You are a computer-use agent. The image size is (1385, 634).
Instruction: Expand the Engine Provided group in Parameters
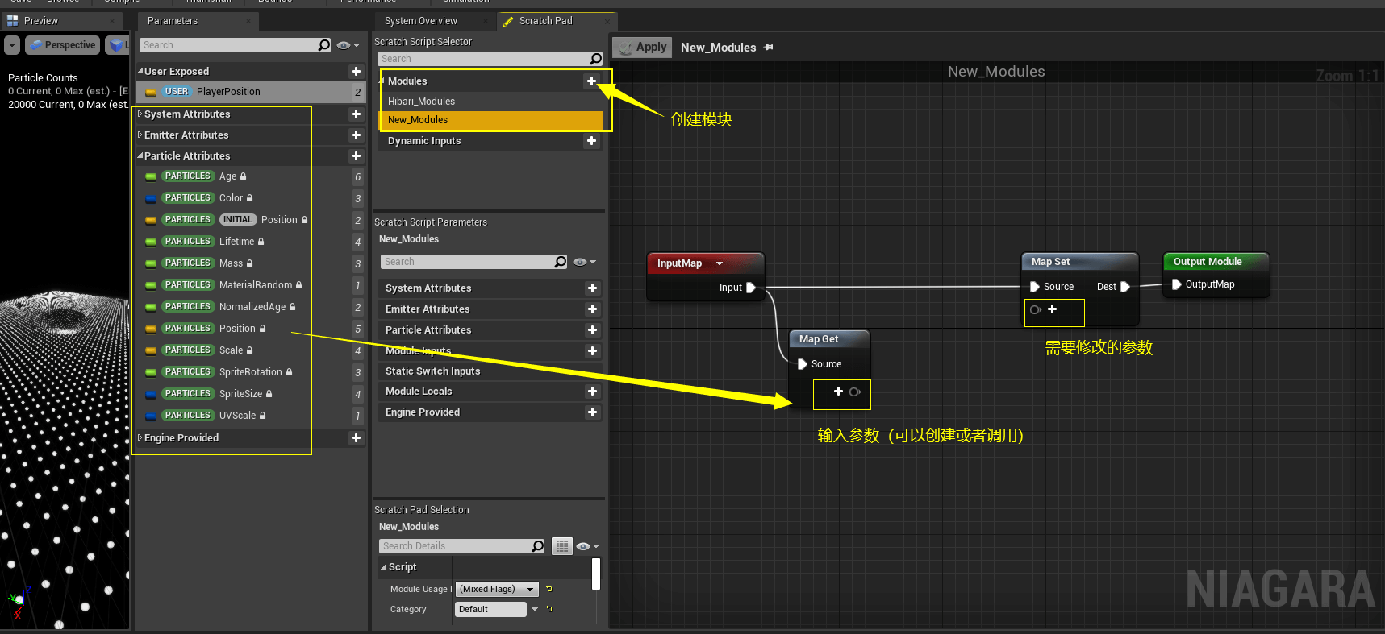[140, 438]
